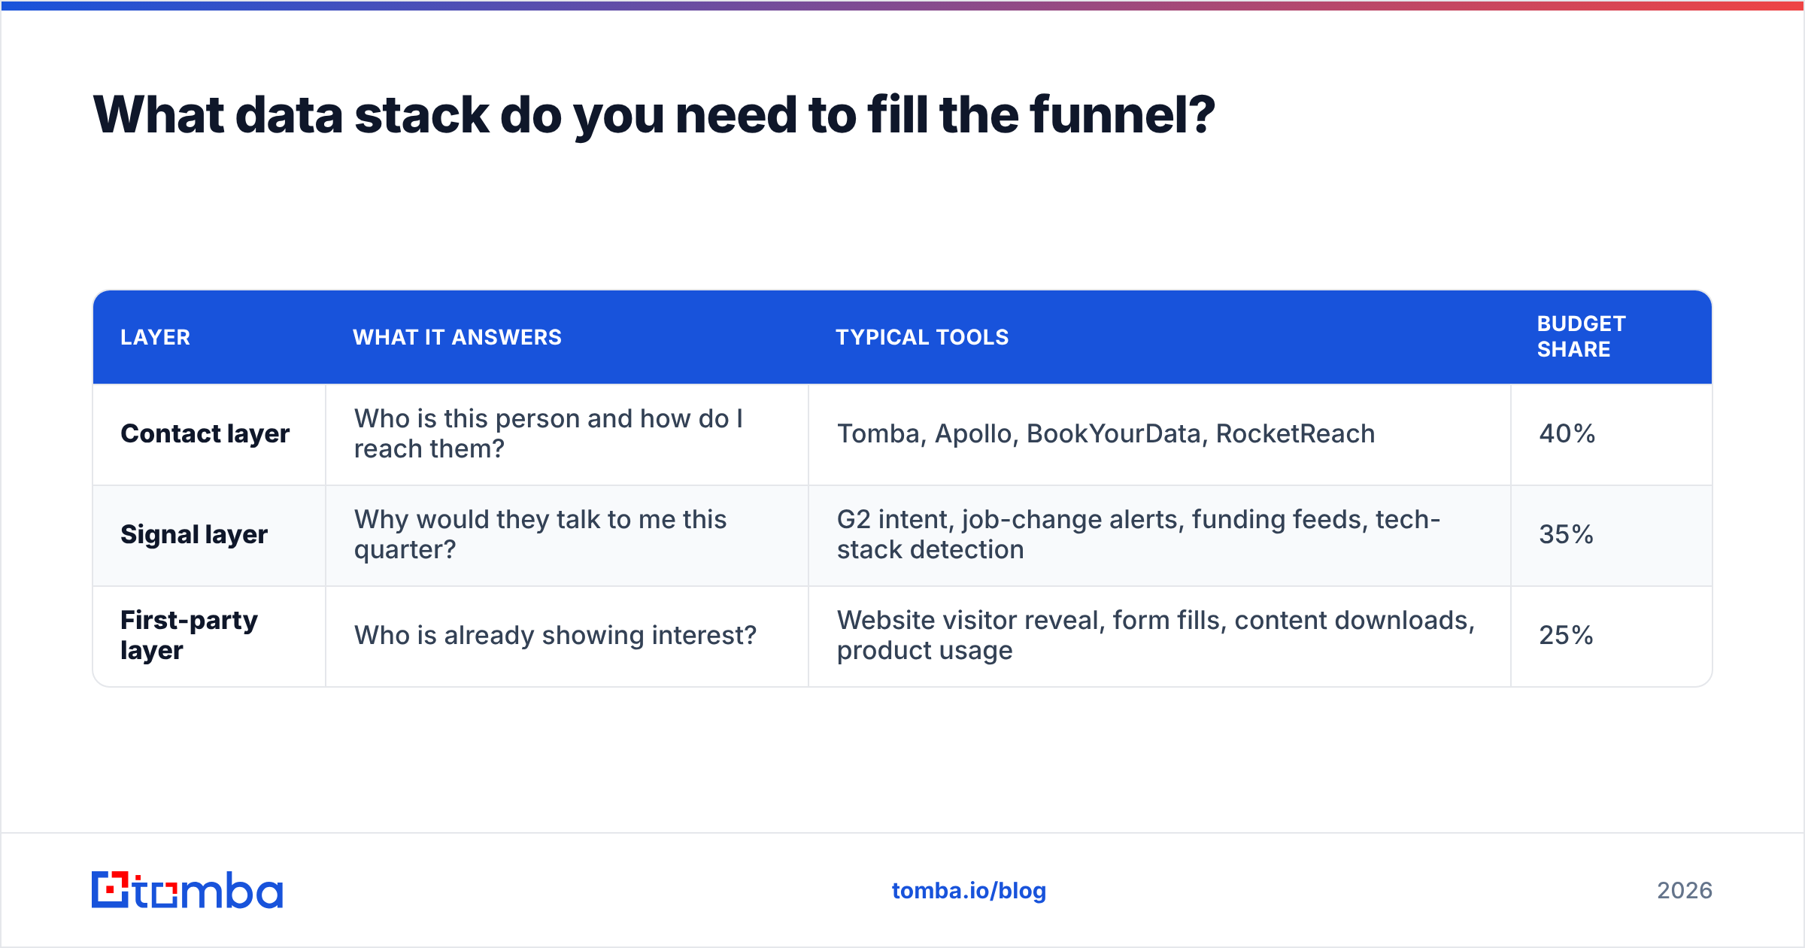
Task: Select the LAYER column header
Action: [x=156, y=337]
